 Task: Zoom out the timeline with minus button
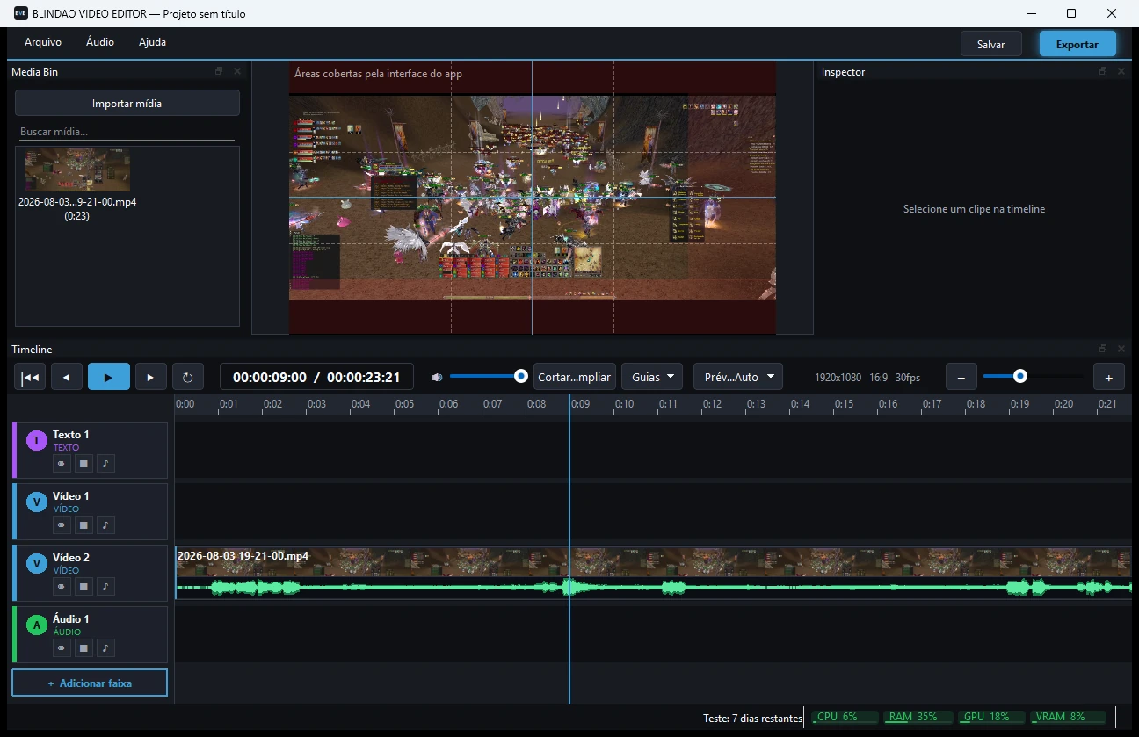(x=961, y=377)
